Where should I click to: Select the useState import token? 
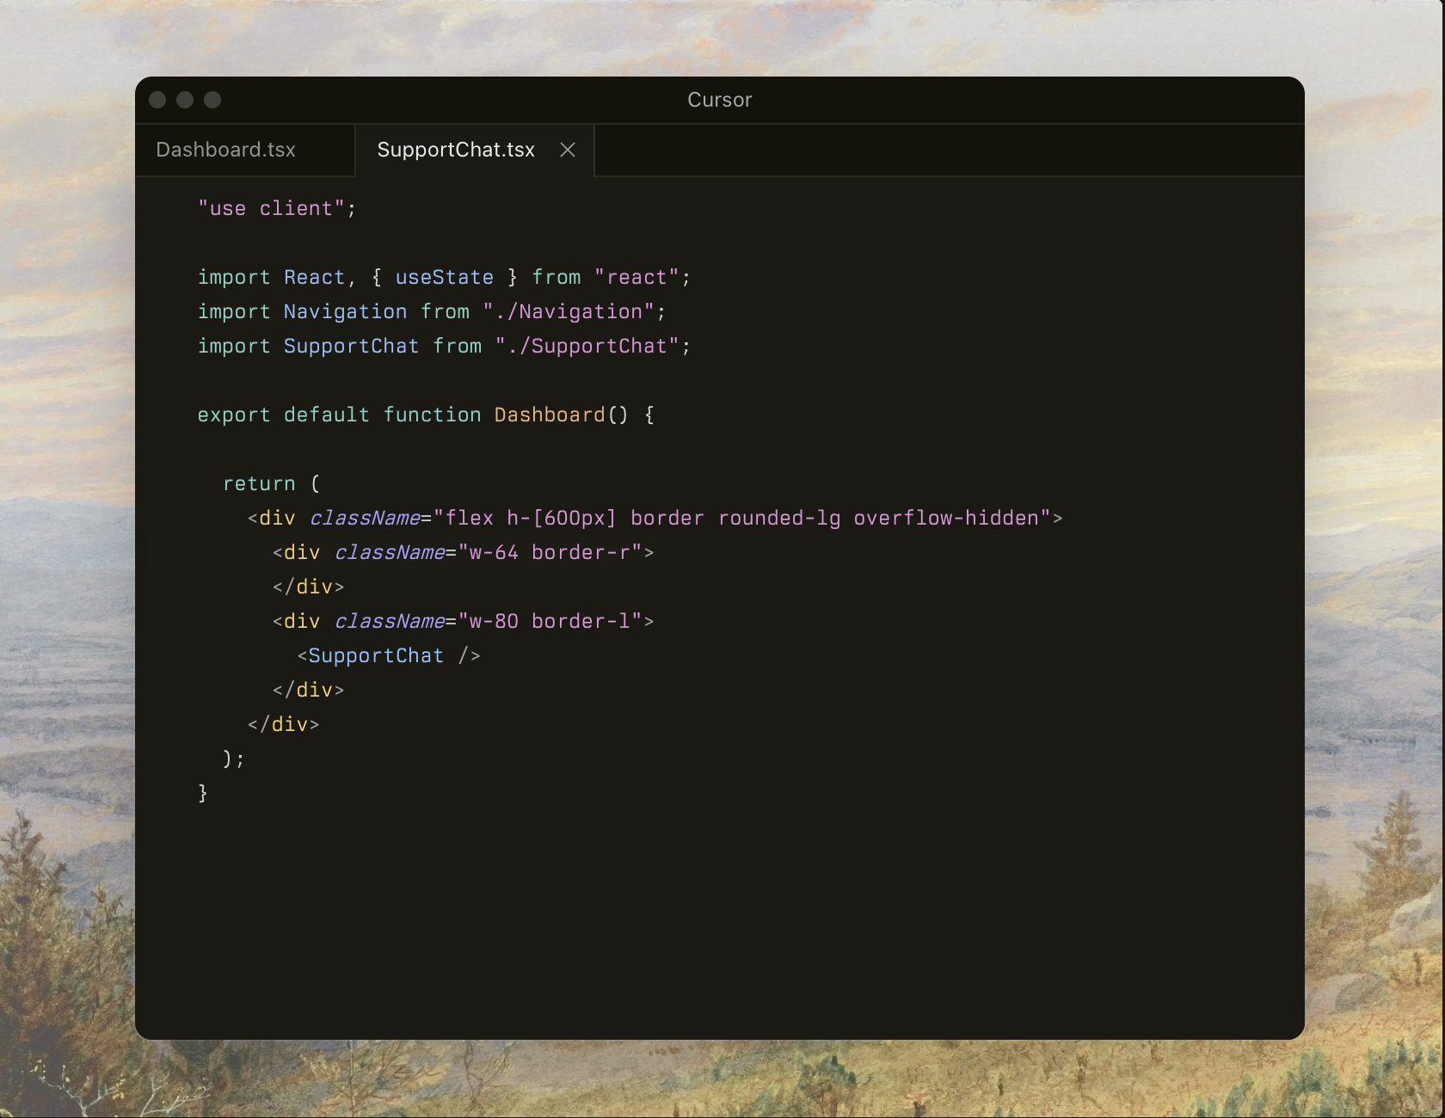click(x=444, y=277)
